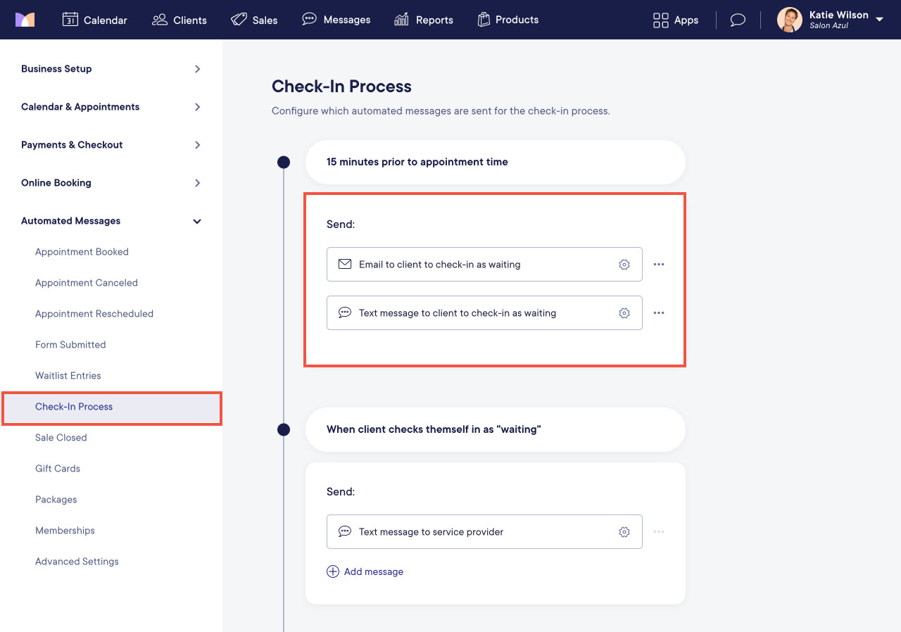Image resolution: width=901 pixels, height=632 pixels.
Task: Open the more options dots for the email check-in message
Action: click(659, 265)
